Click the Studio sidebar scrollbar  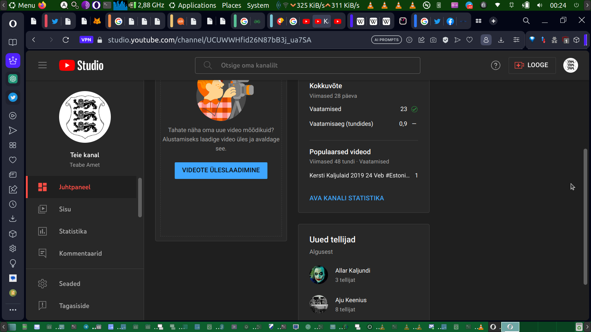140,197
